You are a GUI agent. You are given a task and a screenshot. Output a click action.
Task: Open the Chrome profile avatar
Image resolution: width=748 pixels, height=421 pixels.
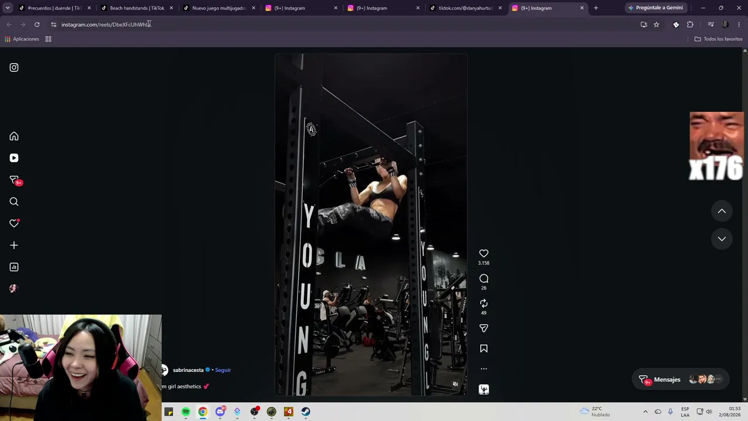[x=725, y=25]
